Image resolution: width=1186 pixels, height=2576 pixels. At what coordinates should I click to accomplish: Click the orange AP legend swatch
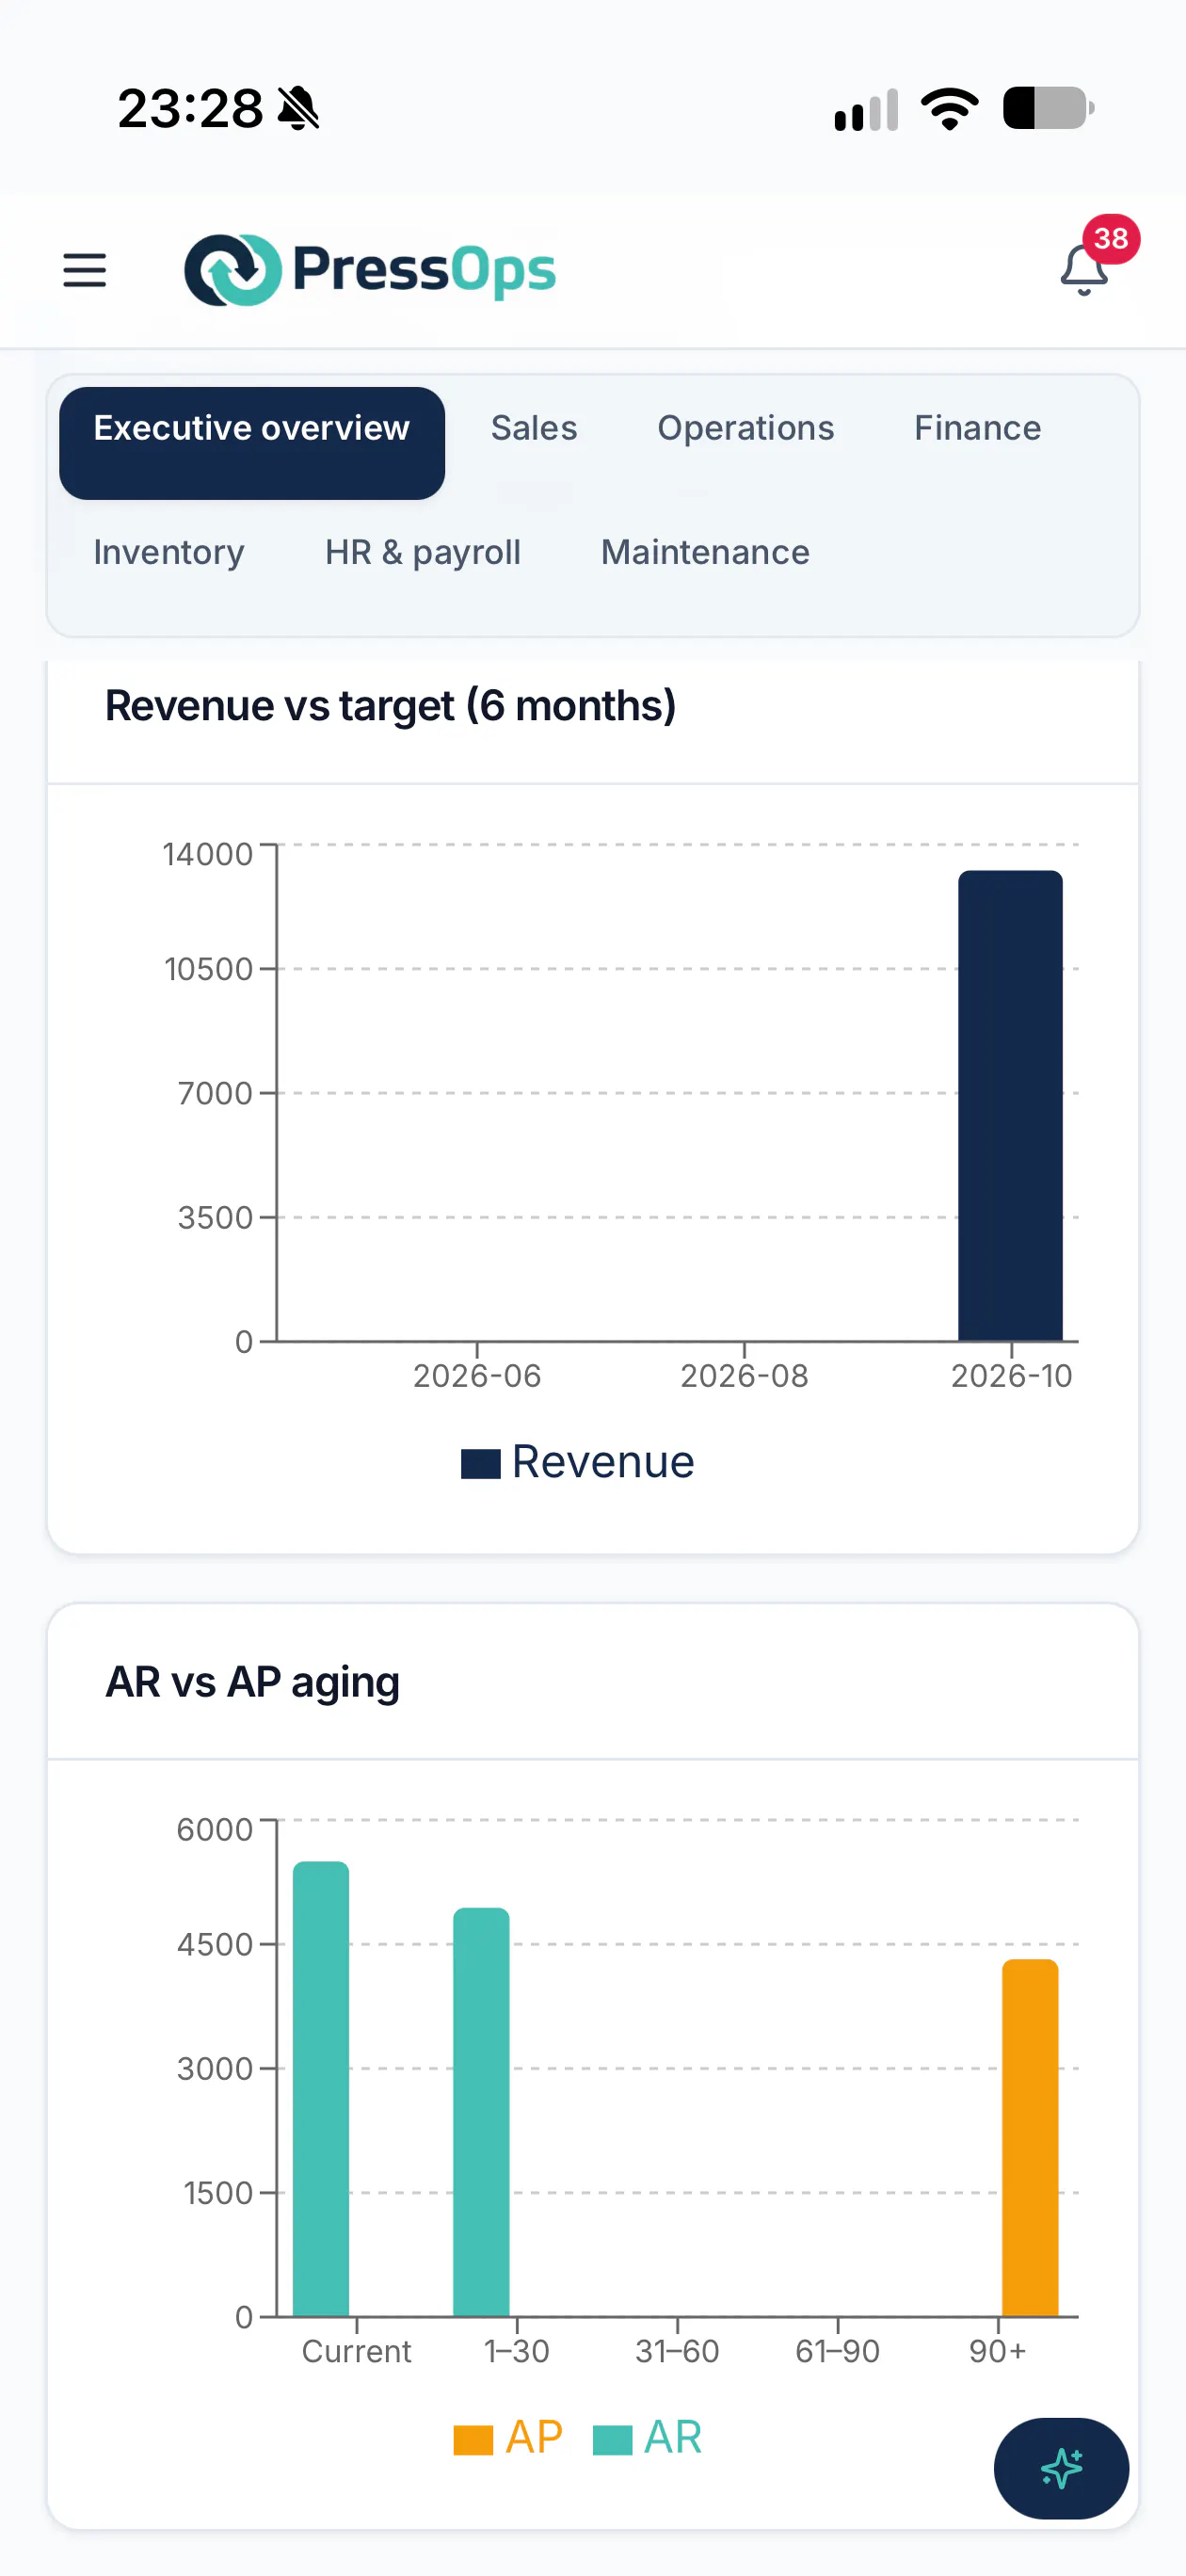click(x=473, y=2440)
